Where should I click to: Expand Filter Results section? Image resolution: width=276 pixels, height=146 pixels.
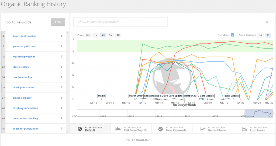(x=138, y=140)
